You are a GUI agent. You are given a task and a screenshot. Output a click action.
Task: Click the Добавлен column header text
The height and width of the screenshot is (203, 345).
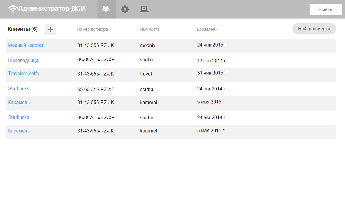(206, 29)
